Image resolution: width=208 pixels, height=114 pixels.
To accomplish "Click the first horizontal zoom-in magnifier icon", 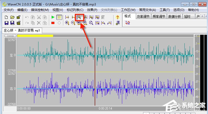I will [67, 23].
